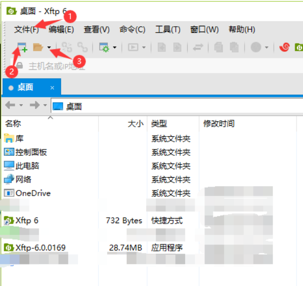Select the OneDrive row

149,193
